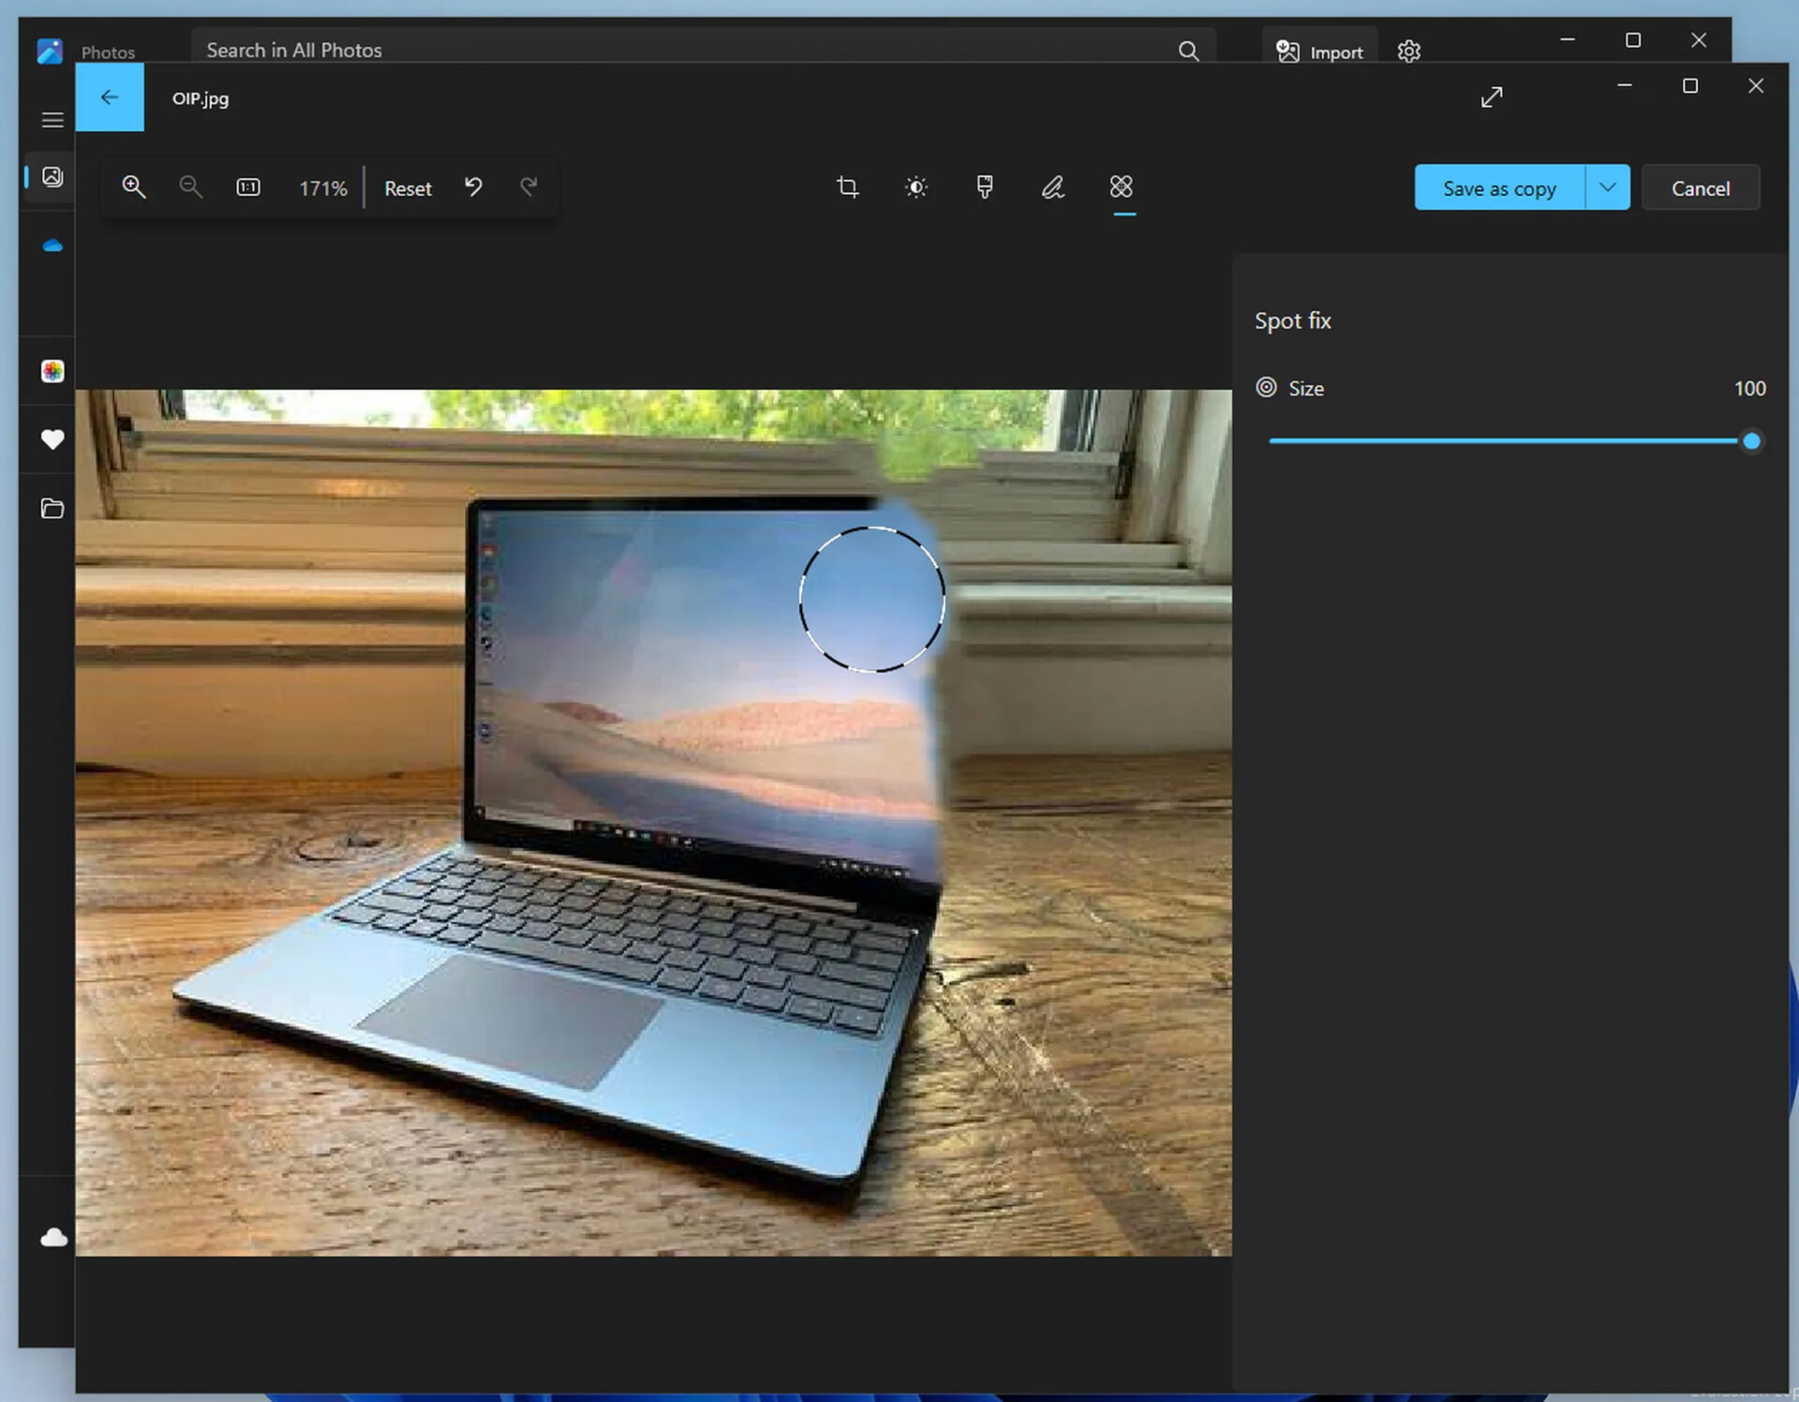
Task: Click Save as copy dropdown arrow
Action: click(x=1606, y=186)
